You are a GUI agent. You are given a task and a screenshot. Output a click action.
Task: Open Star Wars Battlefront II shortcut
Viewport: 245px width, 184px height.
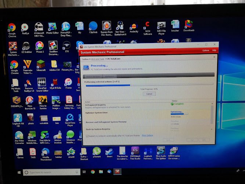(x=120, y=28)
